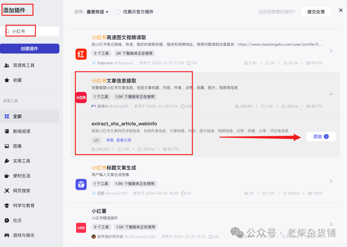The image size is (347, 247).
Task: Toggle 仅展示官方插件 option
Action: coord(118,12)
